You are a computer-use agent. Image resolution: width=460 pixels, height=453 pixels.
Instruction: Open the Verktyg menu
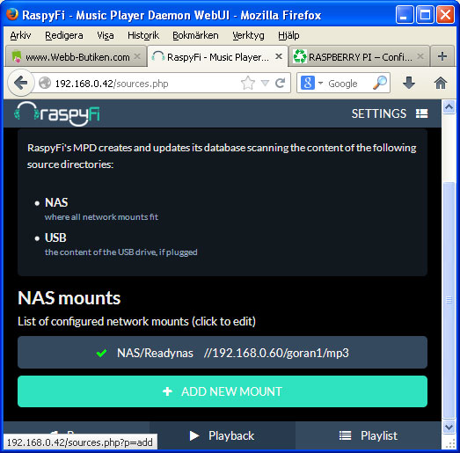tap(248, 35)
